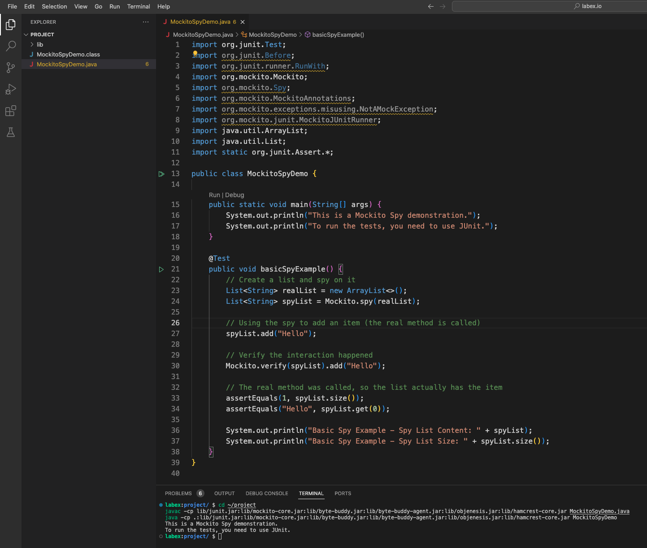Open the Testing flask icon
This screenshot has width=647, height=548.
(x=11, y=132)
